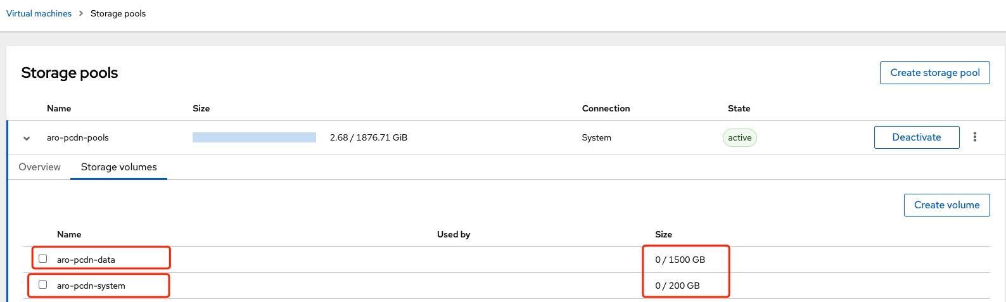
Task: Select the Storage volumes tab
Action: point(118,167)
